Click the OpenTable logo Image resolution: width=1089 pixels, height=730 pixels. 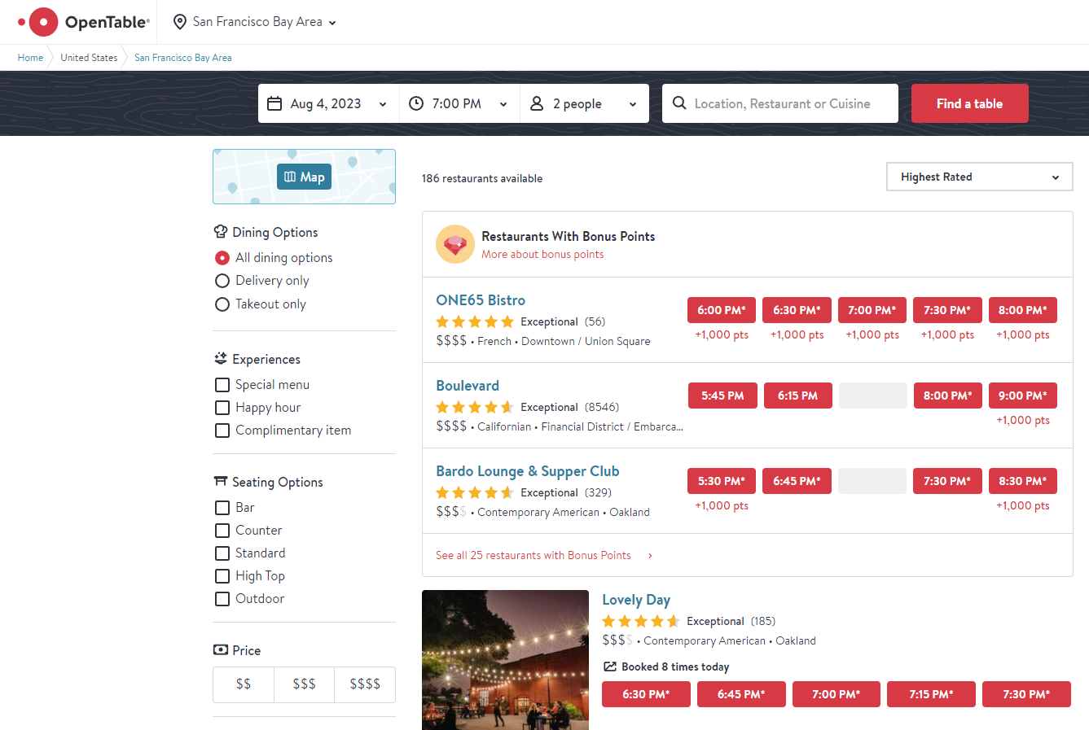pos(84,22)
